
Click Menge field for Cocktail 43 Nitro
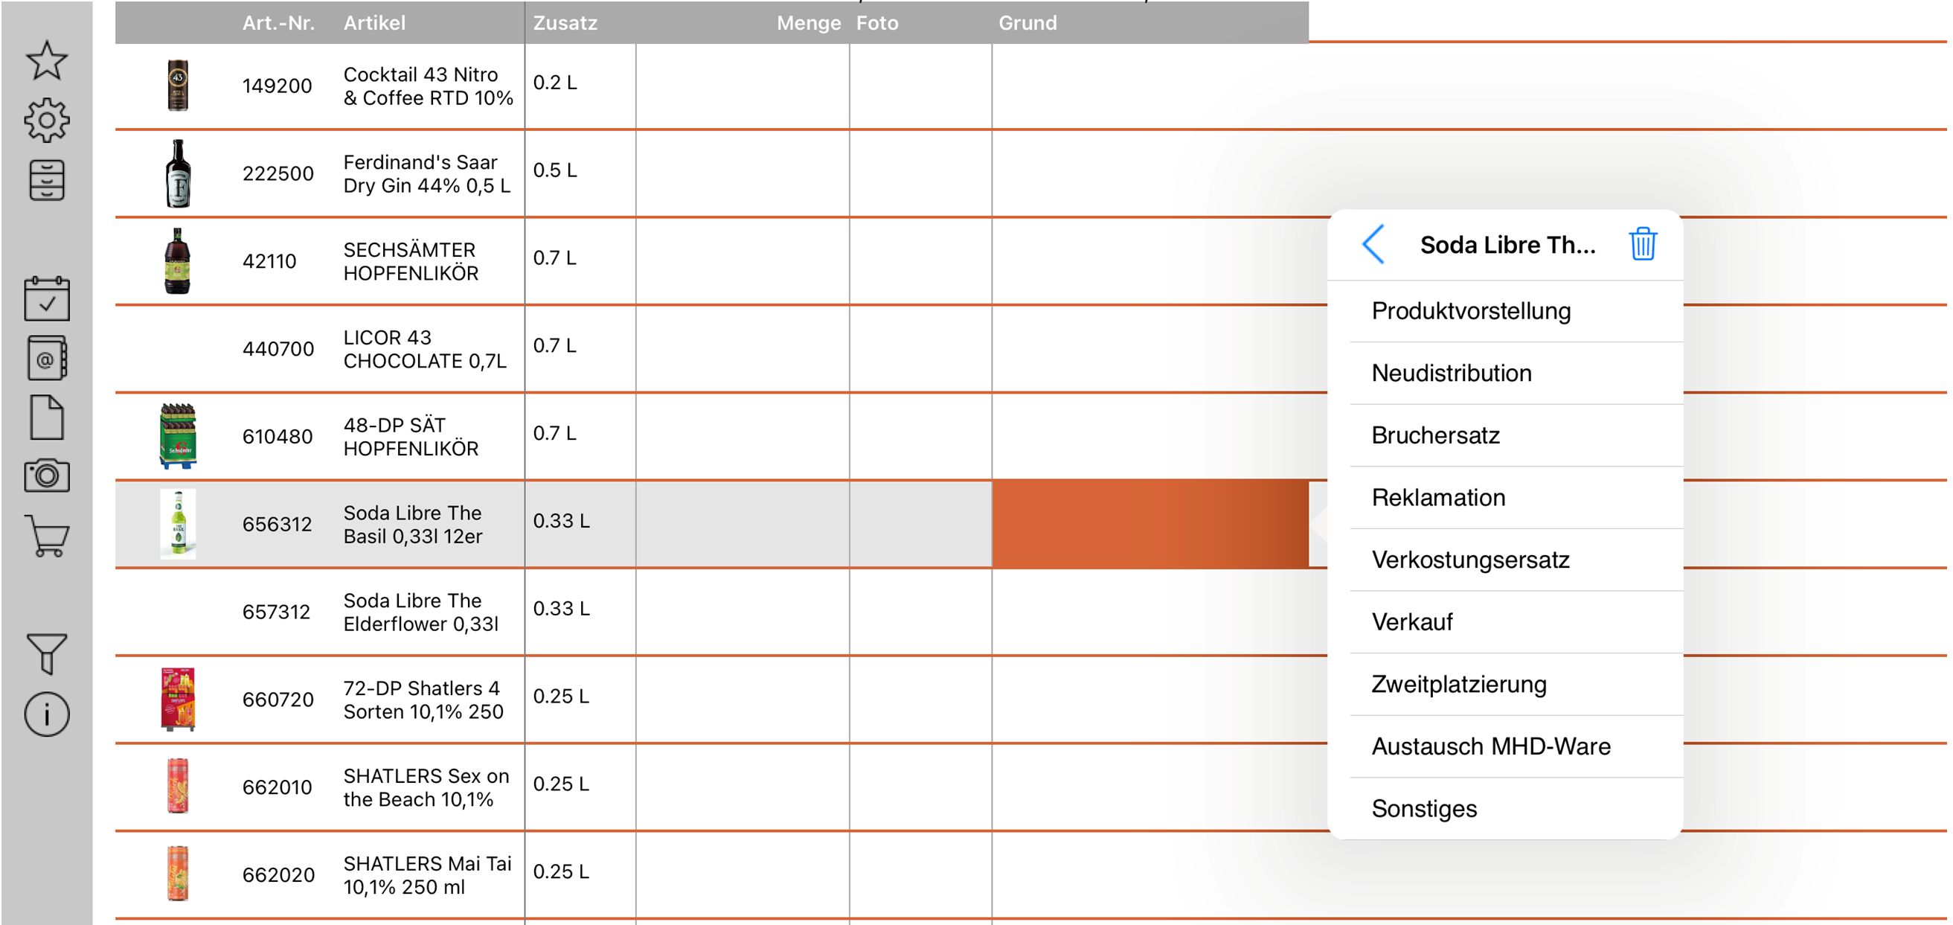click(x=742, y=86)
